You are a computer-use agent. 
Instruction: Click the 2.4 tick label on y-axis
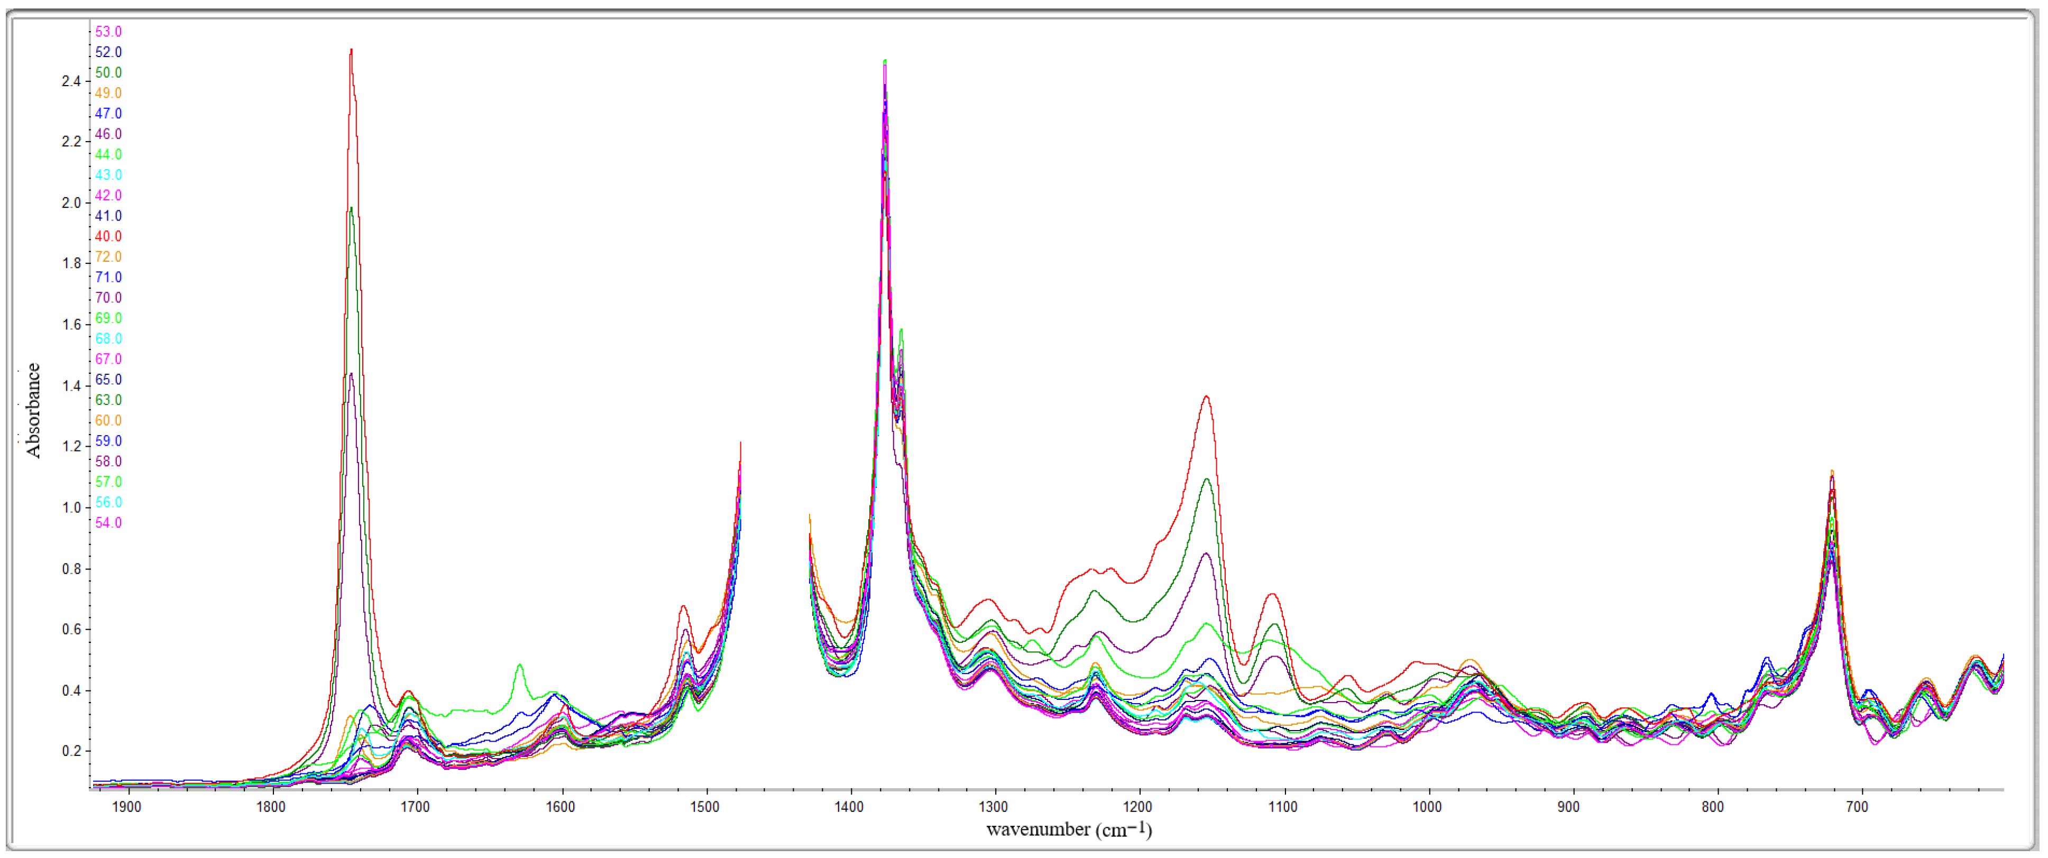point(71,81)
